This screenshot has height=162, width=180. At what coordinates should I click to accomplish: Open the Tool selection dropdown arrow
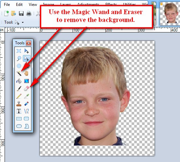click(x=23, y=22)
